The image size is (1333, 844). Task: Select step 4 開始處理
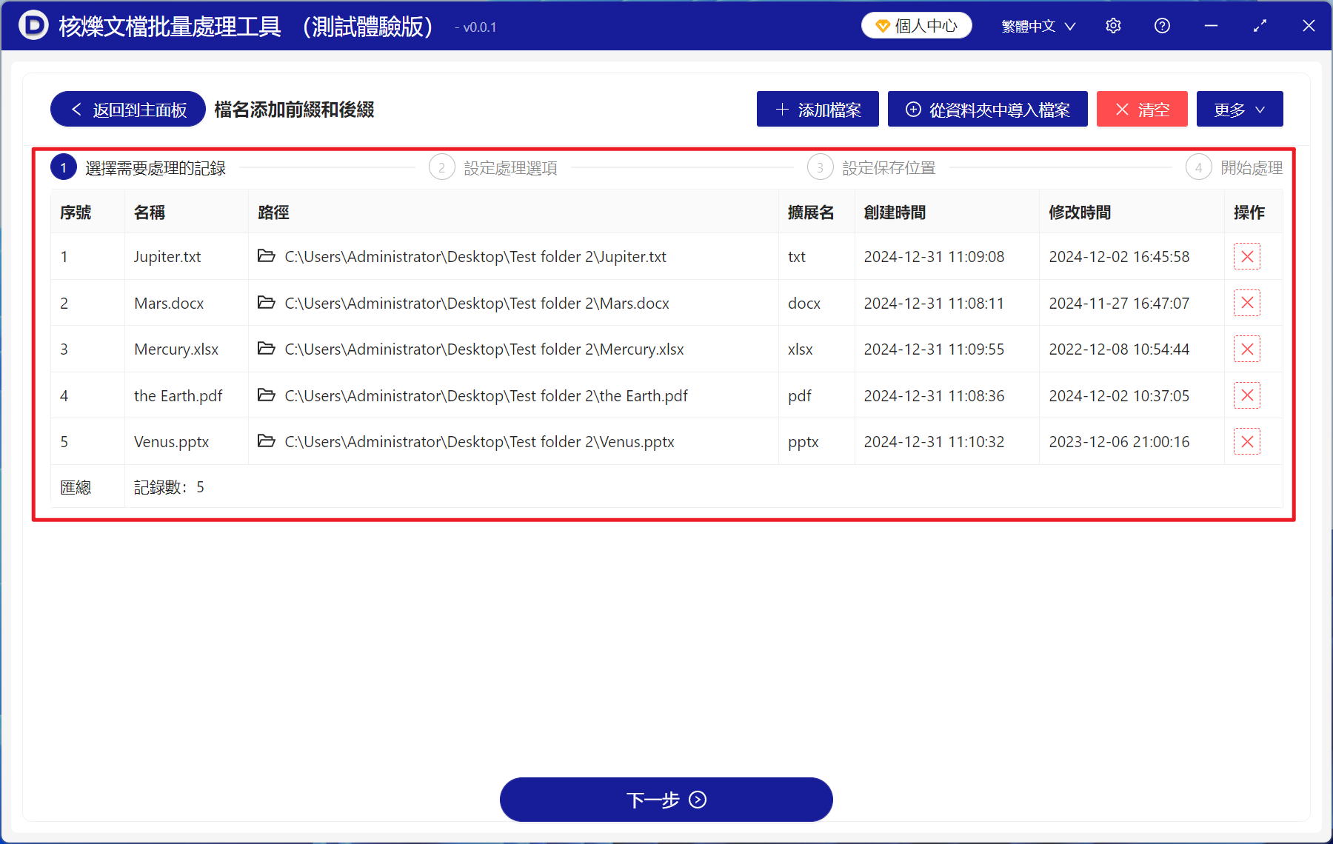pyautogui.click(x=1235, y=168)
